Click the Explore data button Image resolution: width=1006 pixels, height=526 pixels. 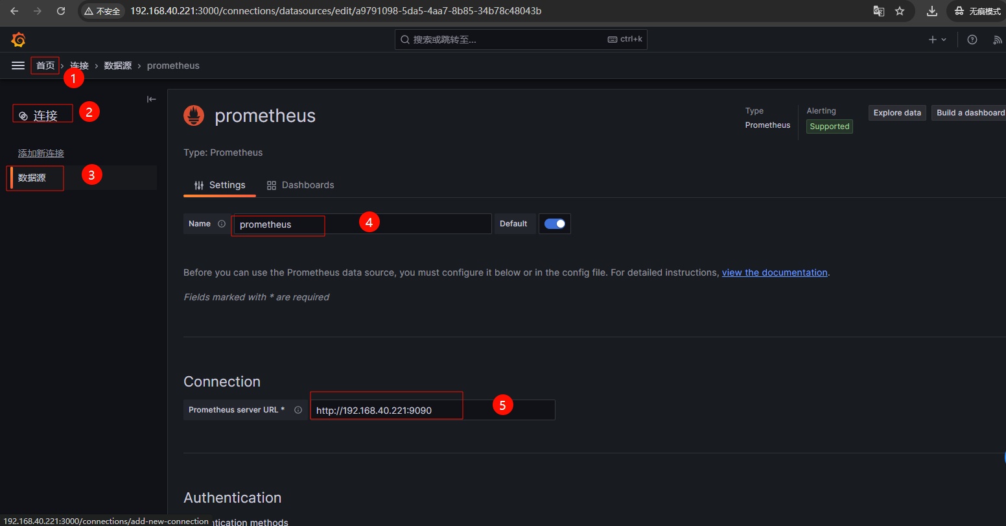pos(896,113)
